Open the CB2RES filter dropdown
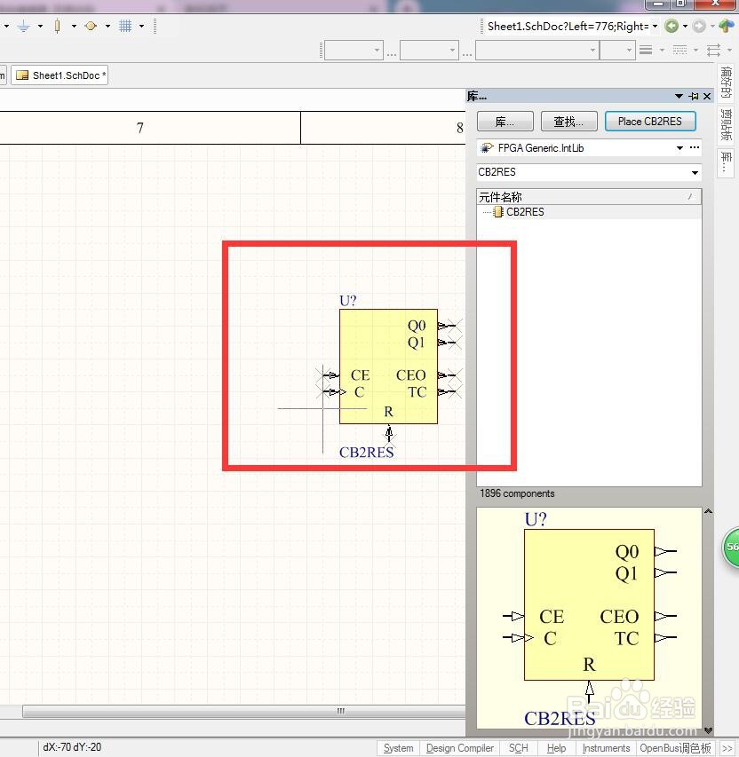The image size is (739, 757). pos(695,172)
